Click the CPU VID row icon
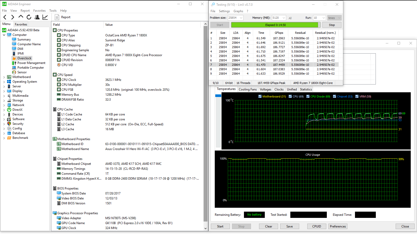This screenshot has height=234, width=417. tap(59, 65)
